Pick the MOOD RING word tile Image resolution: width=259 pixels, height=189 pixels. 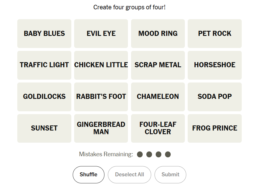[x=158, y=34]
